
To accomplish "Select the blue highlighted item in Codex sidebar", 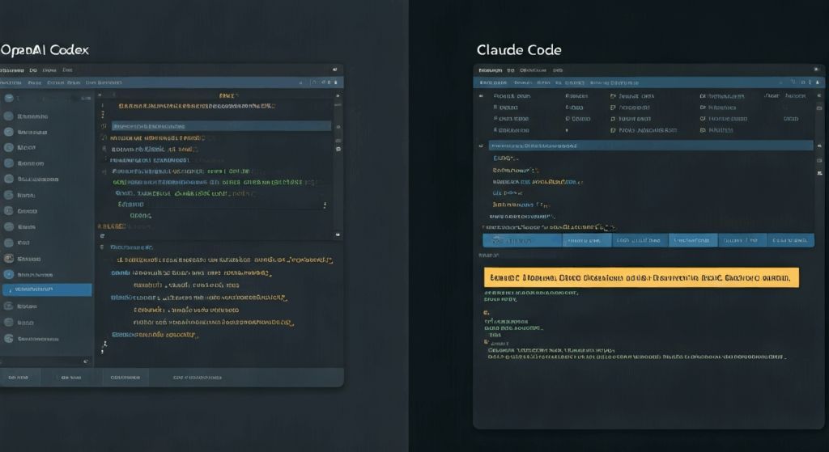I will point(47,289).
